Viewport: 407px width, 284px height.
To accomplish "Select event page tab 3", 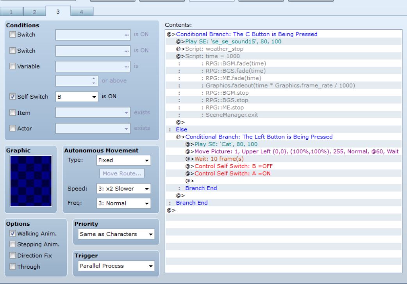I will point(58,11).
